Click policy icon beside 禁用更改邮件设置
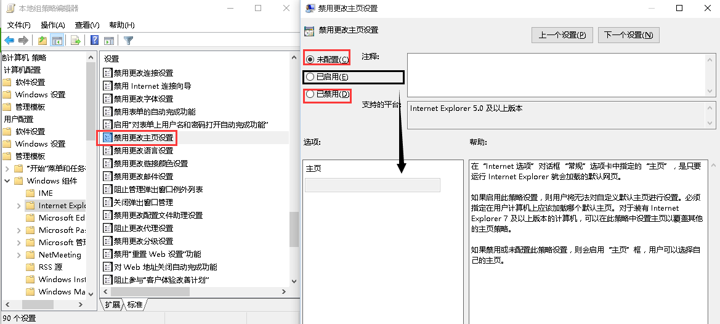 point(107,176)
